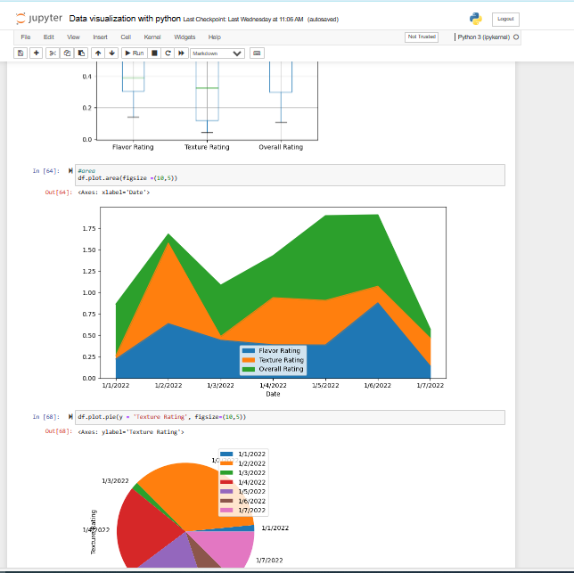
Task: Click the Out[64] output prompt
Action: pos(59,192)
